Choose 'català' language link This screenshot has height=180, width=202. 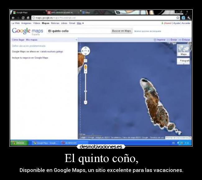coord(43,52)
